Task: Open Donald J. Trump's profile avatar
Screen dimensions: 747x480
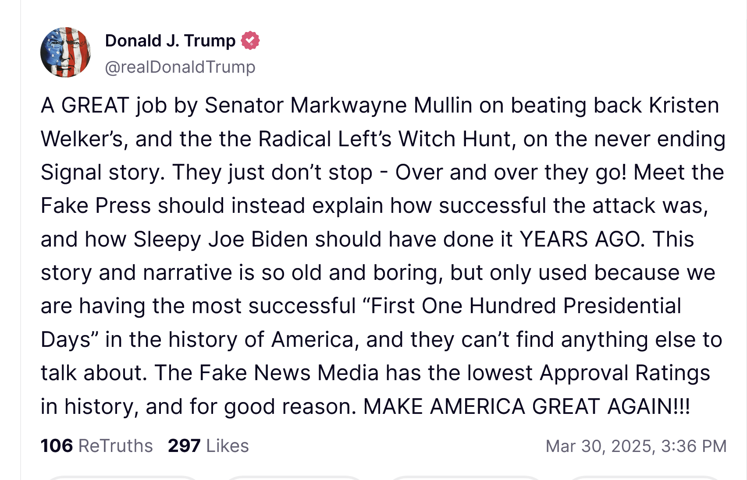Action: click(65, 53)
